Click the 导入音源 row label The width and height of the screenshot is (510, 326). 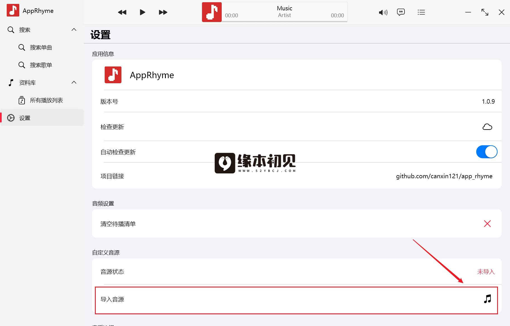pos(112,299)
